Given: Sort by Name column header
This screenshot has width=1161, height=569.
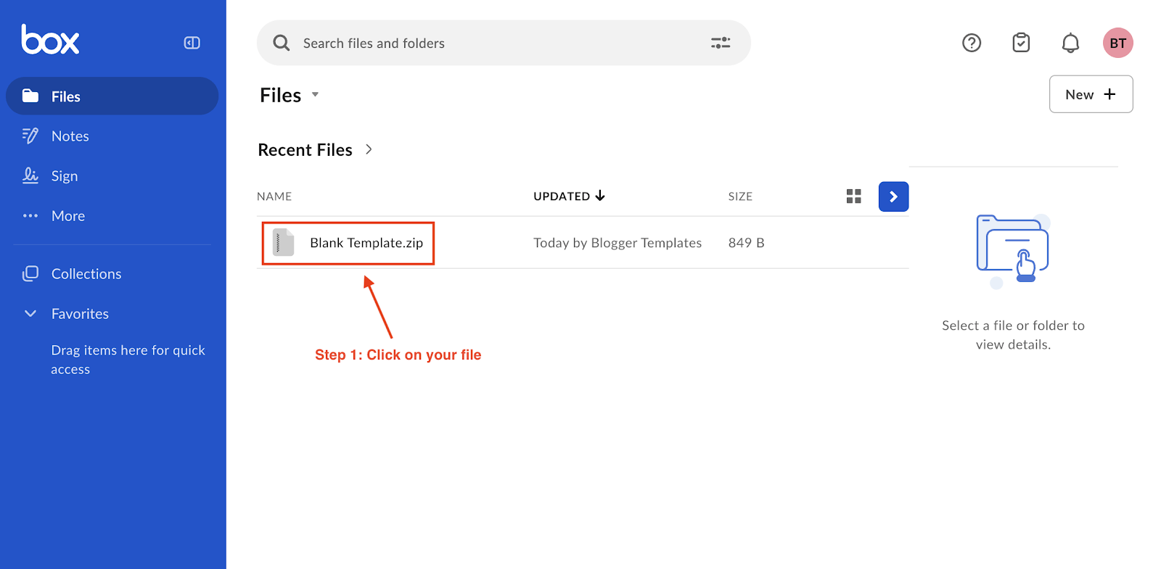Looking at the screenshot, I should [274, 196].
